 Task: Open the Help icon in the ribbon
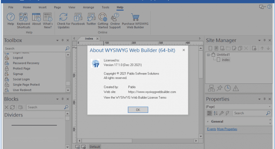(10, 19)
